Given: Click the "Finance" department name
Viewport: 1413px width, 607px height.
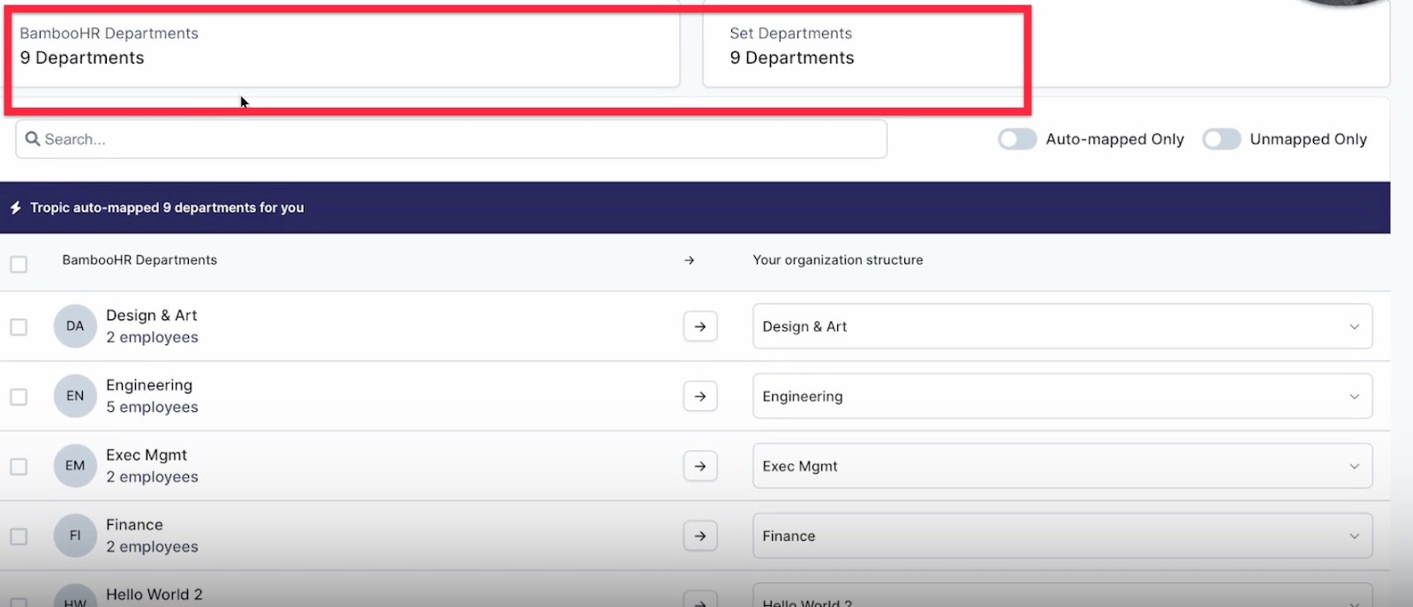Looking at the screenshot, I should (x=134, y=525).
